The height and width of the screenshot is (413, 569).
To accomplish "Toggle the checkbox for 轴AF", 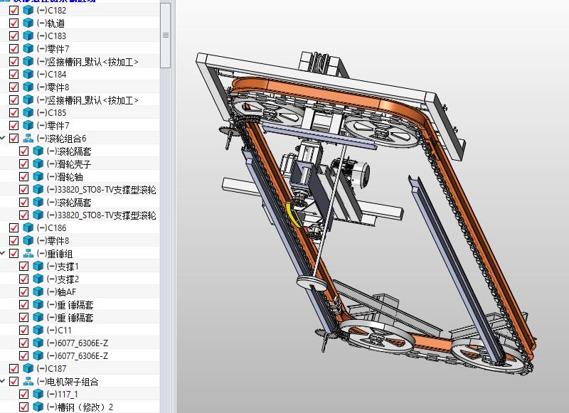I will (23, 291).
